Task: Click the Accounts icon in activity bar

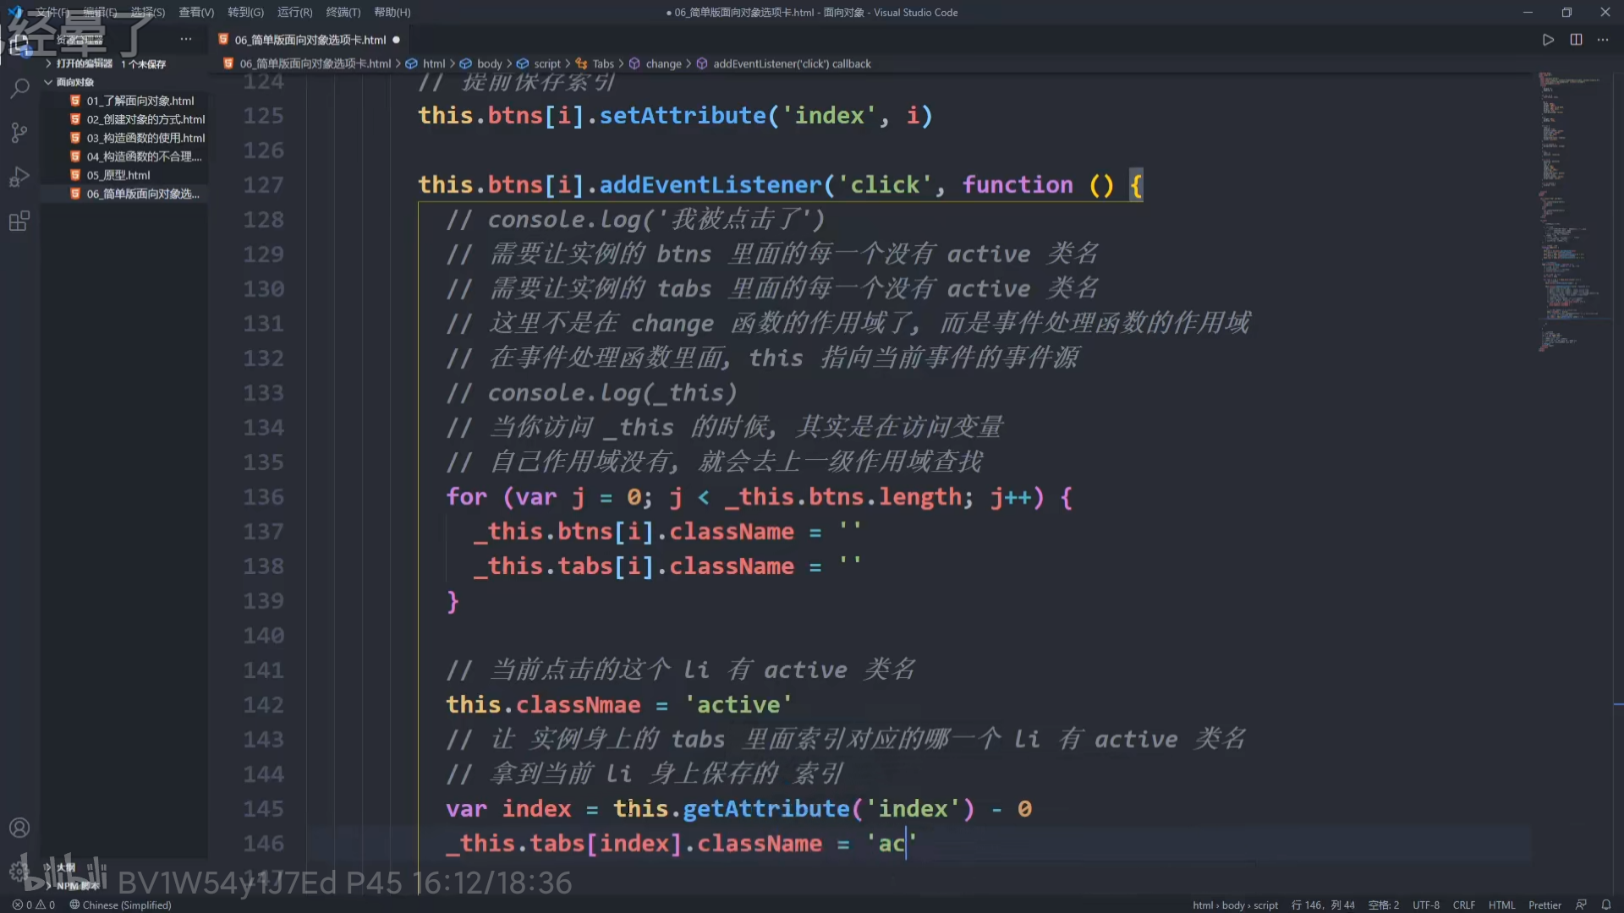Action: click(19, 828)
